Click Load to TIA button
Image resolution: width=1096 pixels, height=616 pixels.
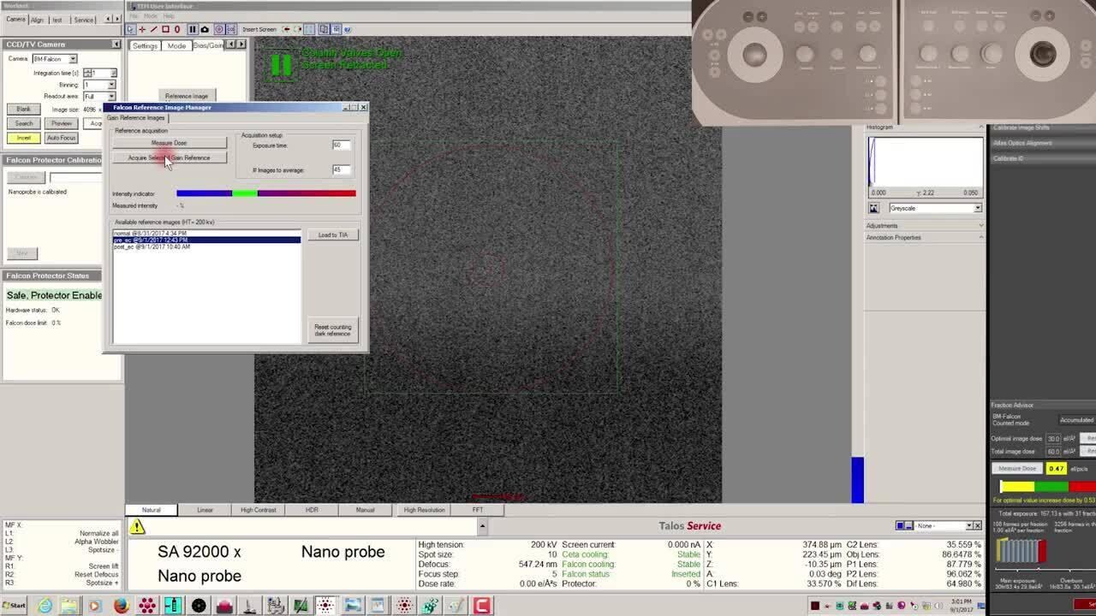333,234
